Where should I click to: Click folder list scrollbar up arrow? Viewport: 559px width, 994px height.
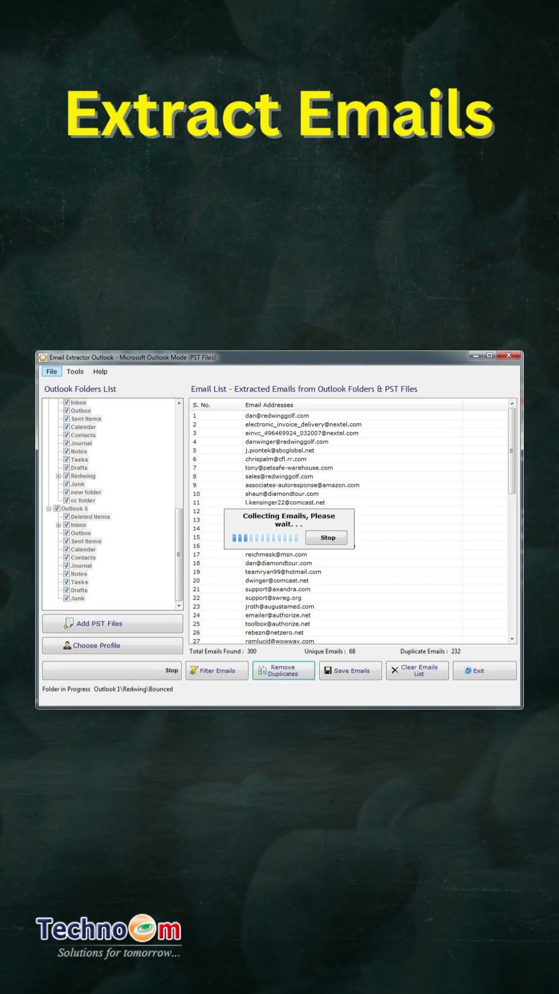tap(179, 403)
